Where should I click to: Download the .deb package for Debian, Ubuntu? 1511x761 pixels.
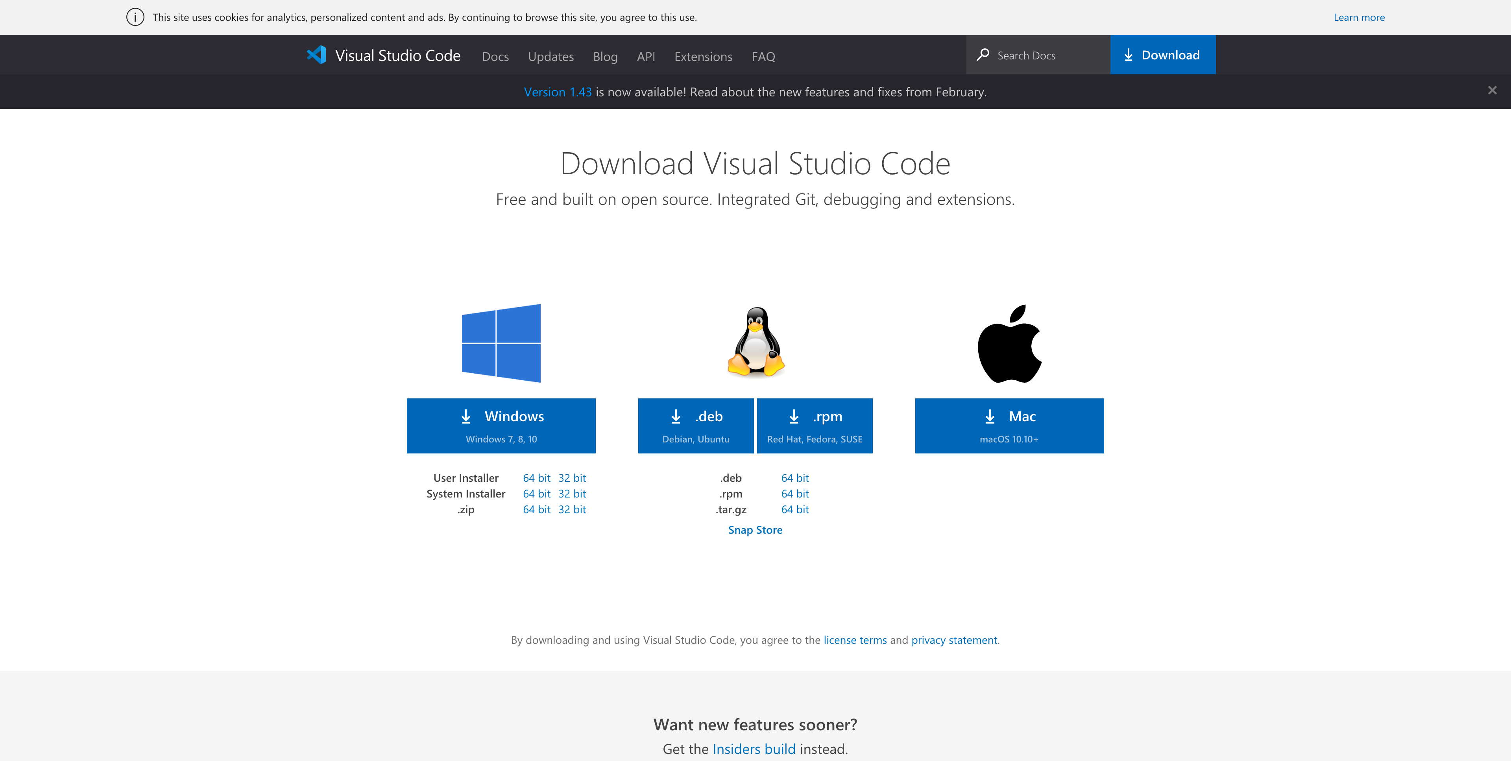point(696,426)
